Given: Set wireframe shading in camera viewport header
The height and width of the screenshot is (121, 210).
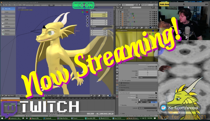Looking at the screenshot, I should [149, 28].
